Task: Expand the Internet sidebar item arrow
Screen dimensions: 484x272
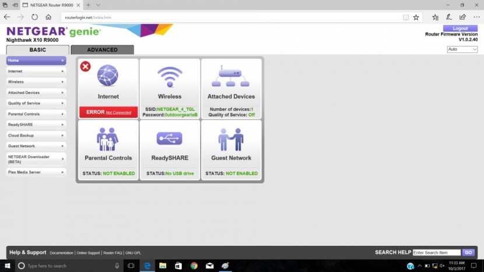Action: 62,71
